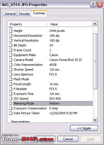Image resolution: width=104 pixels, height=145 pixels.
Task: Click the page icon beside Height
Action: (10, 31)
